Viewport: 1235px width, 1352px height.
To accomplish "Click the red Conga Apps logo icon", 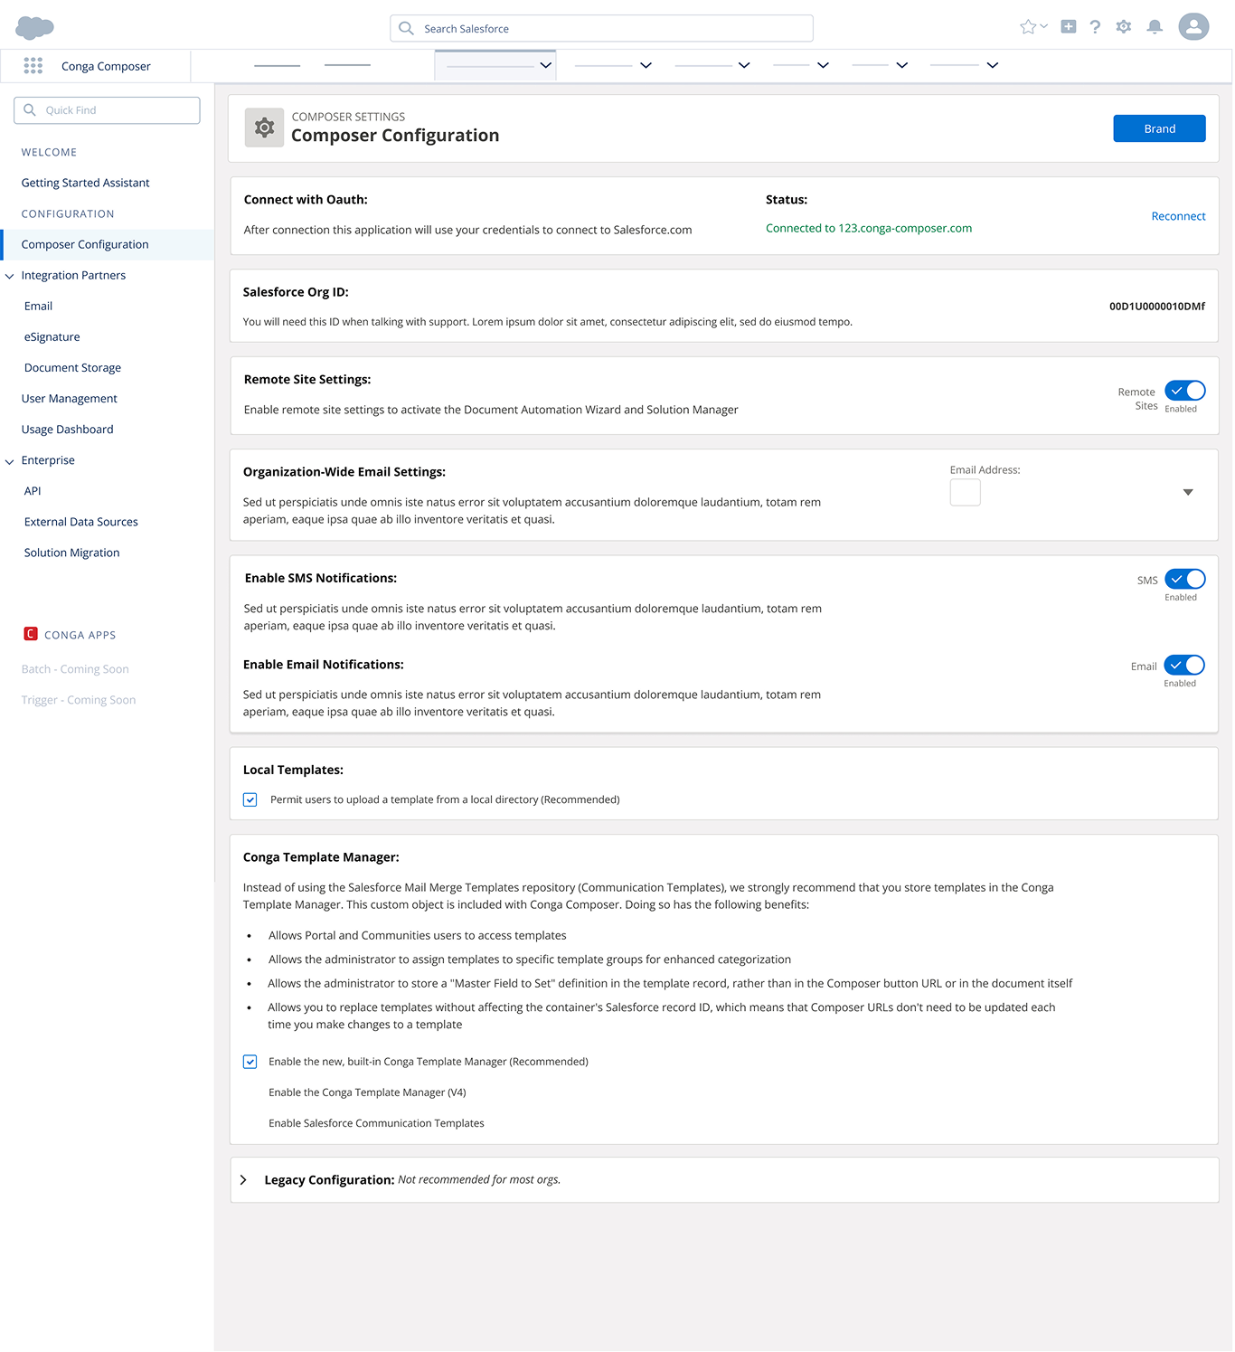I will tap(31, 634).
